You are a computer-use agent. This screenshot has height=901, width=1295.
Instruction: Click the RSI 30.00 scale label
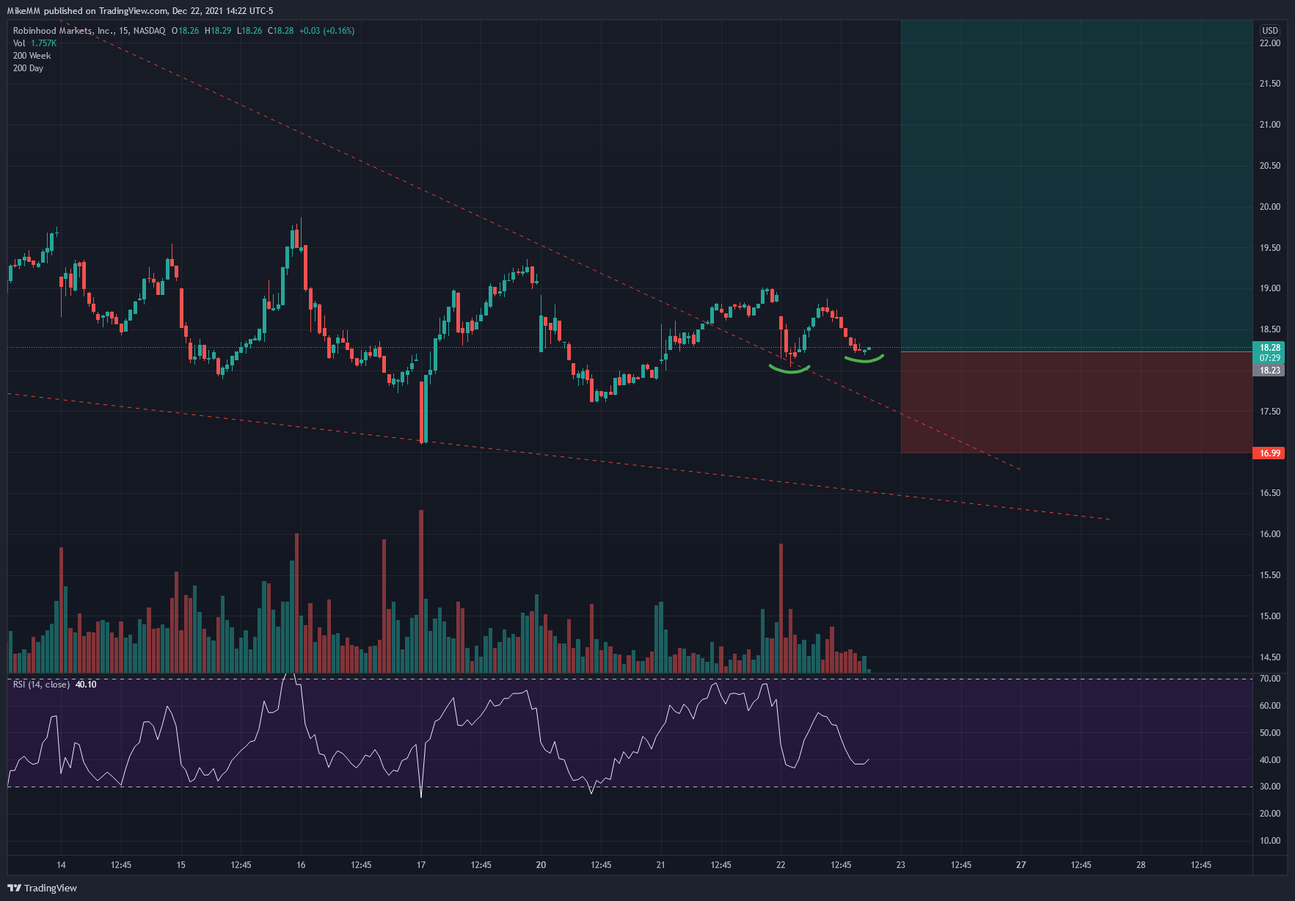click(1269, 787)
